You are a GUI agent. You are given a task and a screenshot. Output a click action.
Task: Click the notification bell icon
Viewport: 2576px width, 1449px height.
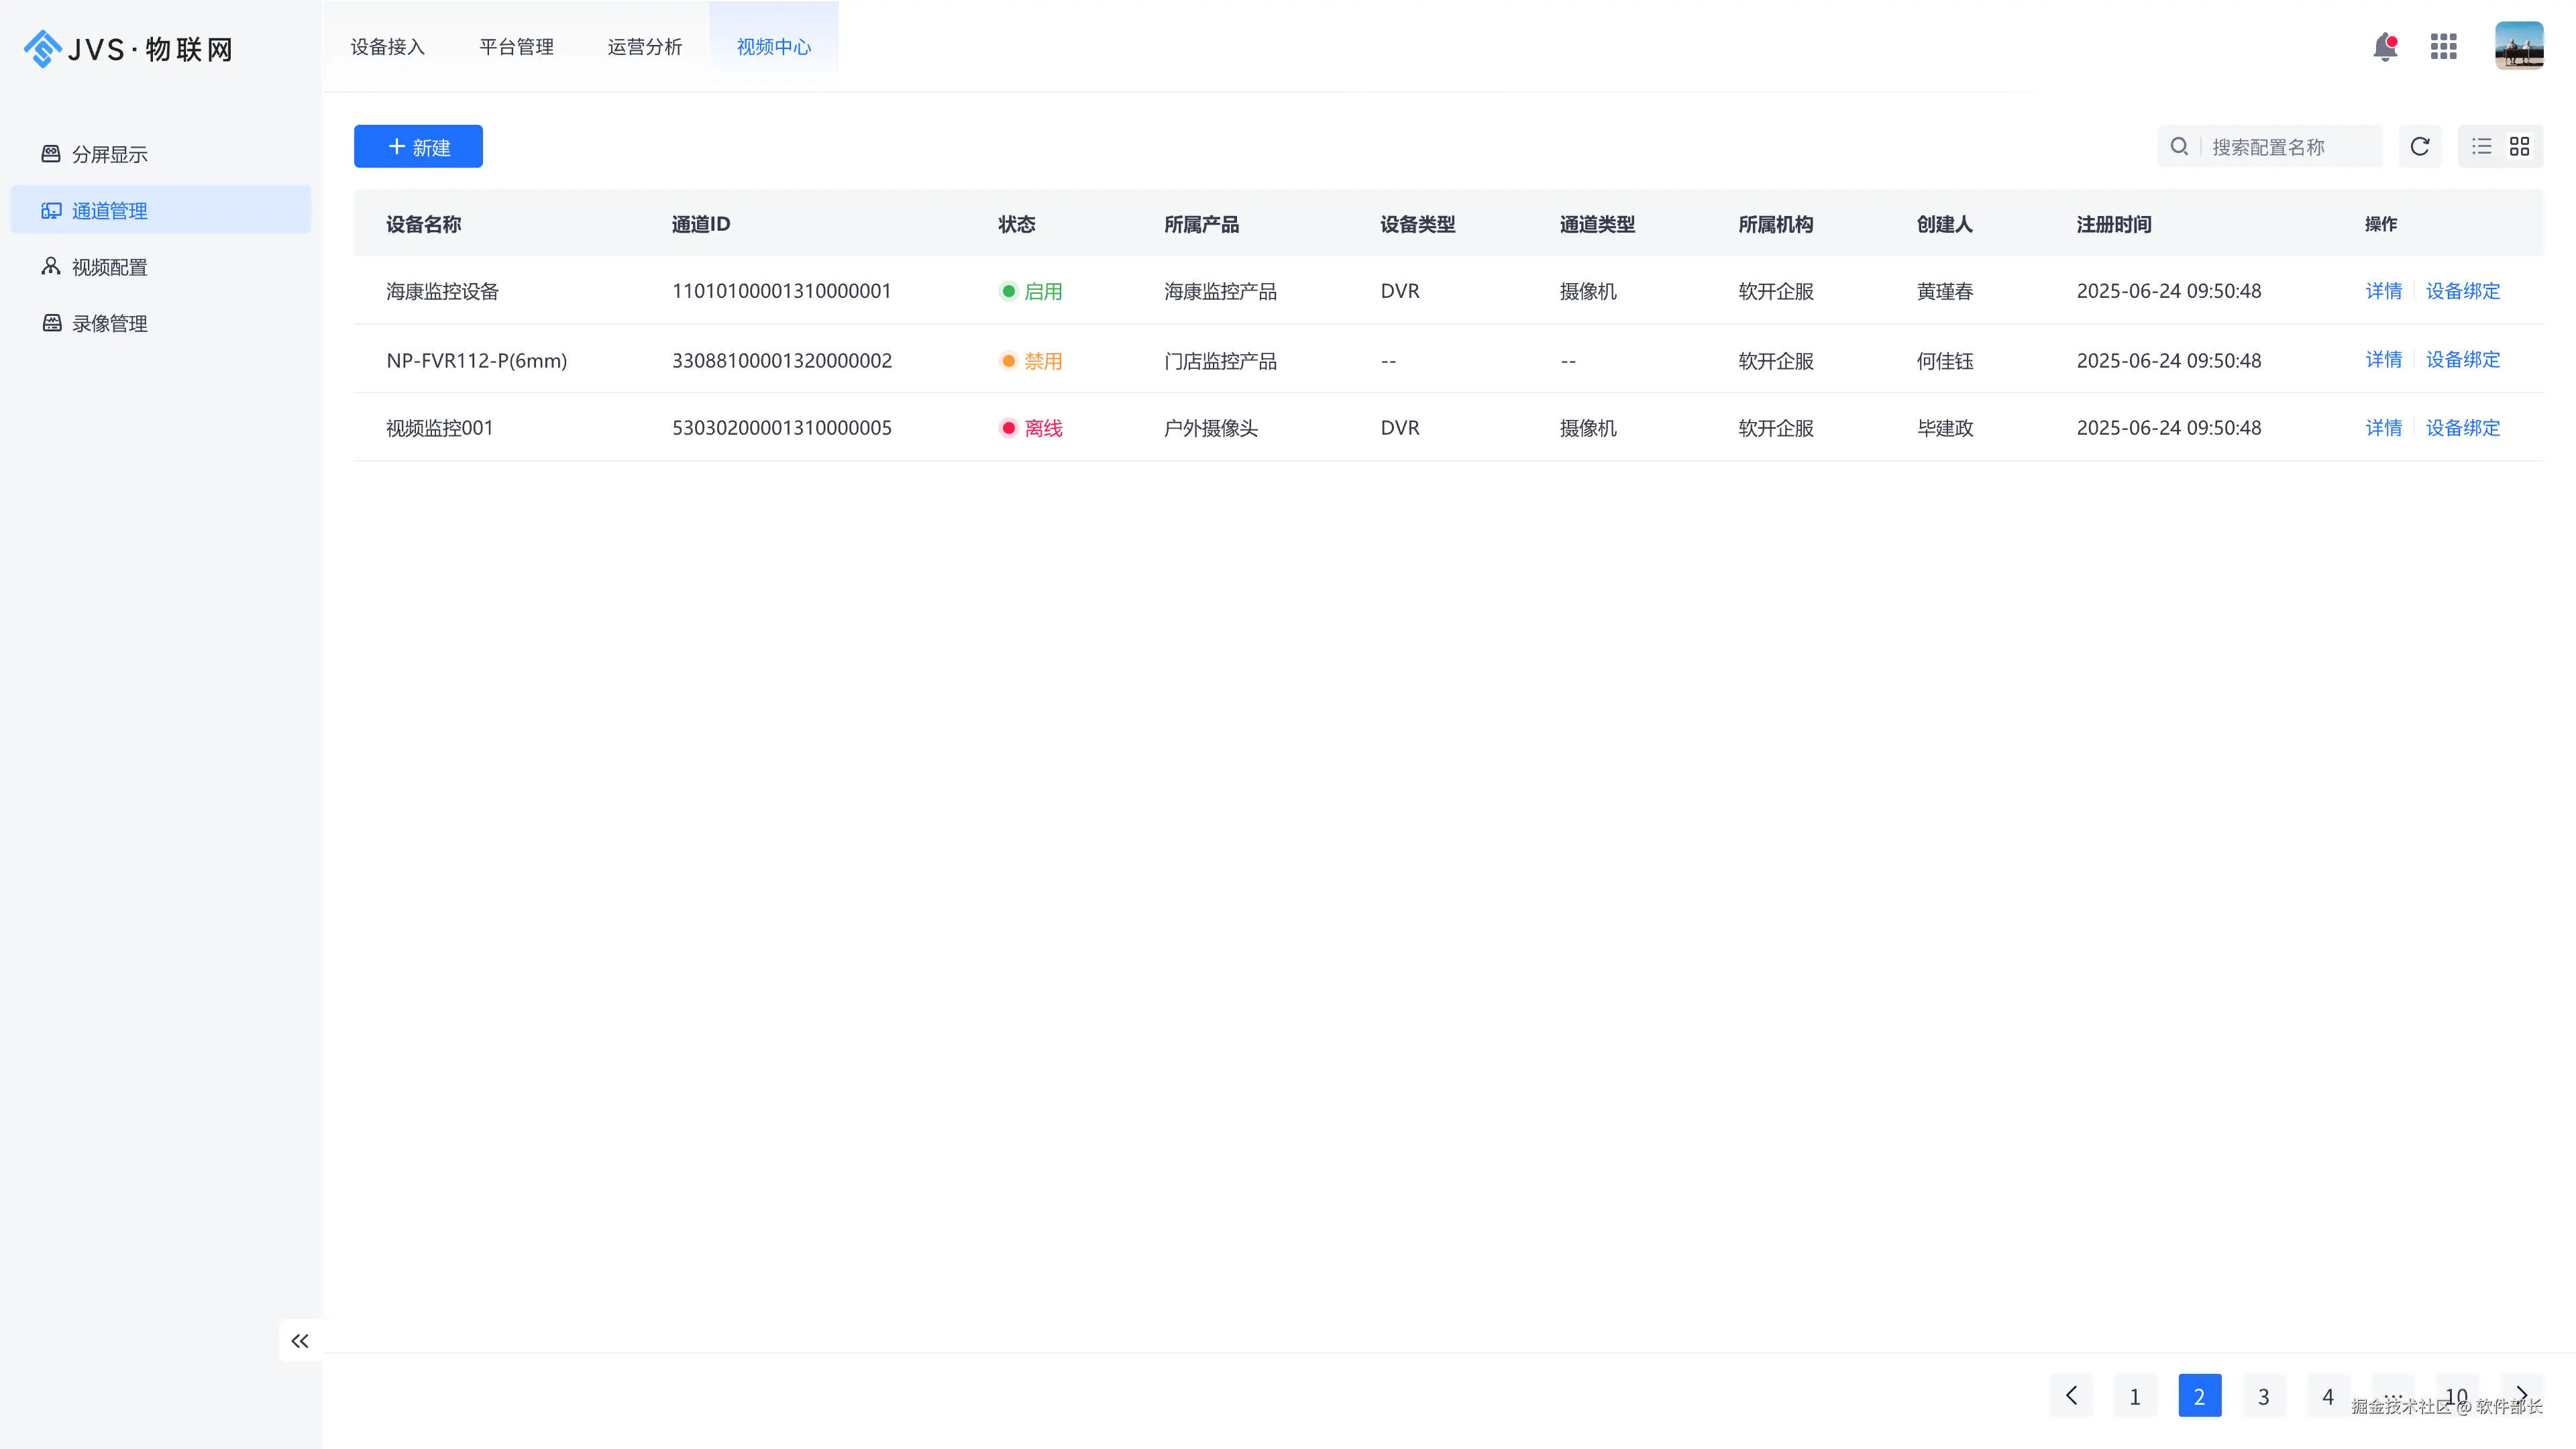[2385, 46]
